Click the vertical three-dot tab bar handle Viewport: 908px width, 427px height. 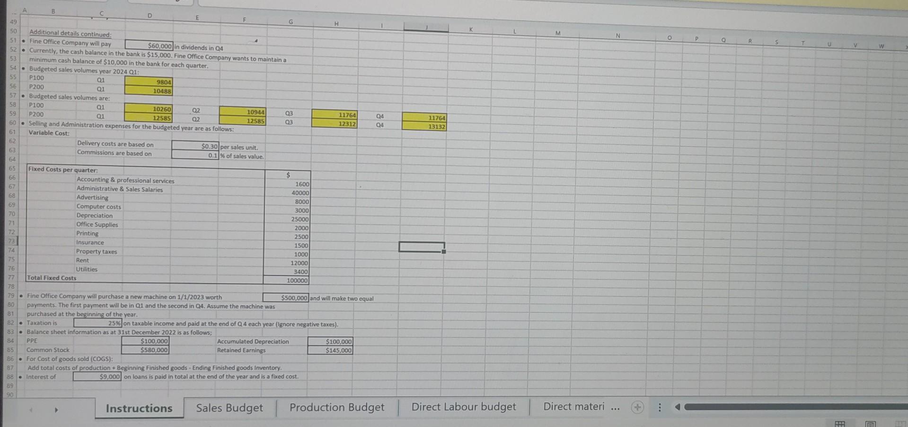(660, 407)
